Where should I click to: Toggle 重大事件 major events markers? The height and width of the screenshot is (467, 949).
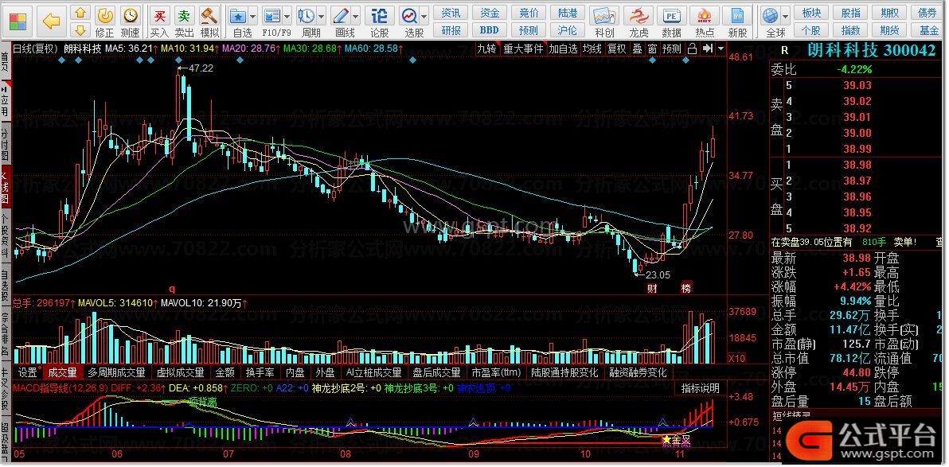pyautogui.click(x=524, y=49)
